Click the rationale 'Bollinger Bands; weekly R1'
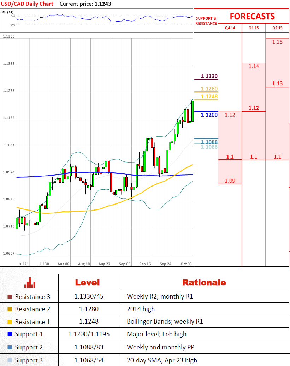The width and height of the screenshot is (290, 366). tap(165, 321)
